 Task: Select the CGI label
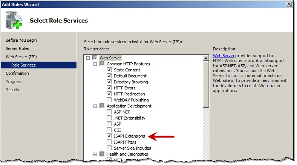pyautogui.click(x=117, y=130)
